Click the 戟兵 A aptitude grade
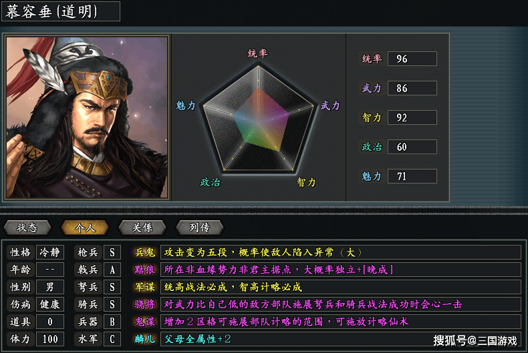528x353 pixels. pyautogui.click(x=112, y=270)
